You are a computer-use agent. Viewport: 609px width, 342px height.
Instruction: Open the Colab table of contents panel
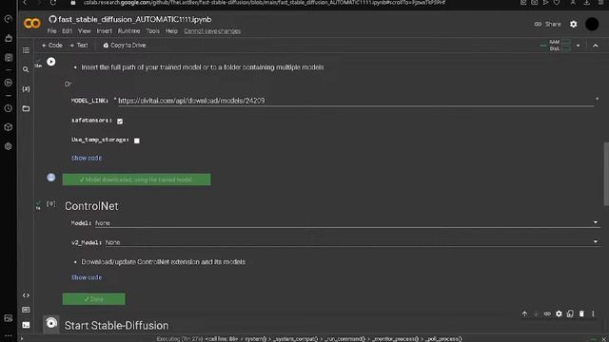26,50
